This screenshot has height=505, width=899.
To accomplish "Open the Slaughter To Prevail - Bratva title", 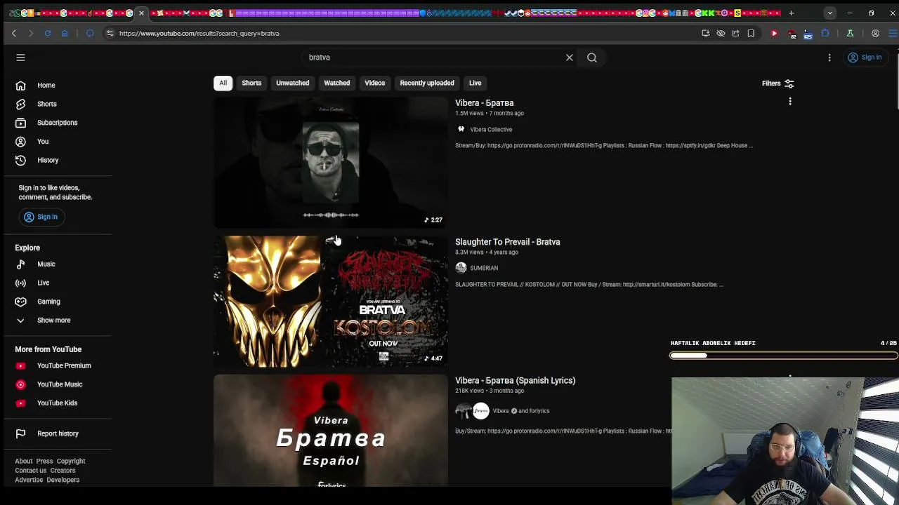I will [x=507, y=242].
